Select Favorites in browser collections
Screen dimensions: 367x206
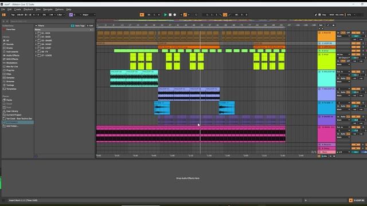click(x=10, y=30)
